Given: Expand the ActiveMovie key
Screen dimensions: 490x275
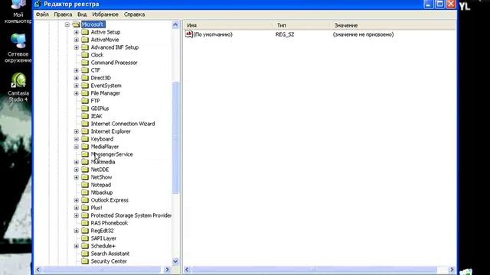Looking at the screenshot, I should (77, 40).
